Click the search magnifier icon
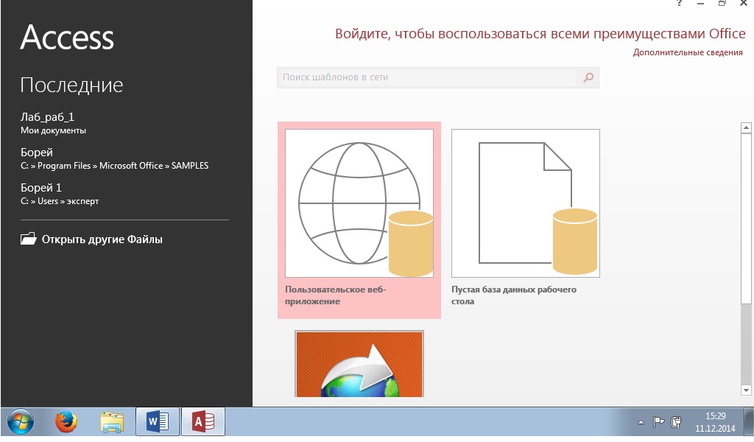Image resolution: width=754 pixels, height=442 pixels. 588,77
